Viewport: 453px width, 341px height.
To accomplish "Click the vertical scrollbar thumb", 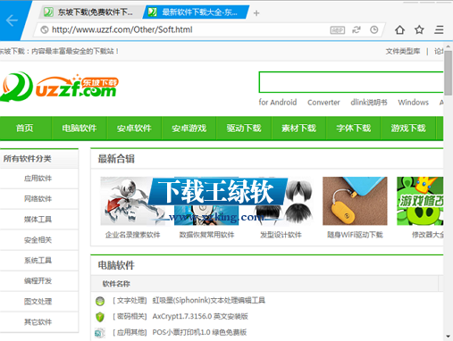I will click(x=448, y=73).
